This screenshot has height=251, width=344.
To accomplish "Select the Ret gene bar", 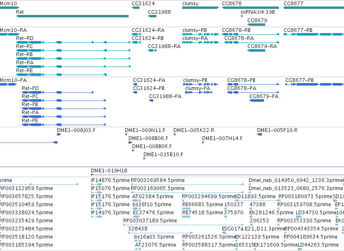I will click(x=72, y=16).
